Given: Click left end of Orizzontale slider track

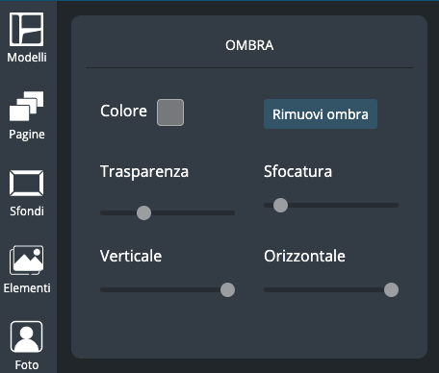Looking at the screenshot, I should coord(267,289).
